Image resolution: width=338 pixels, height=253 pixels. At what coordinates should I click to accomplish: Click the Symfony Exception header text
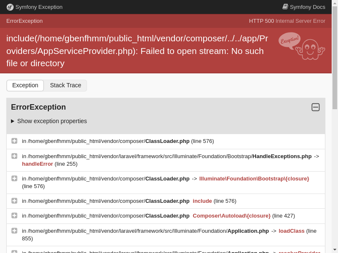click(x=39, y=7)
